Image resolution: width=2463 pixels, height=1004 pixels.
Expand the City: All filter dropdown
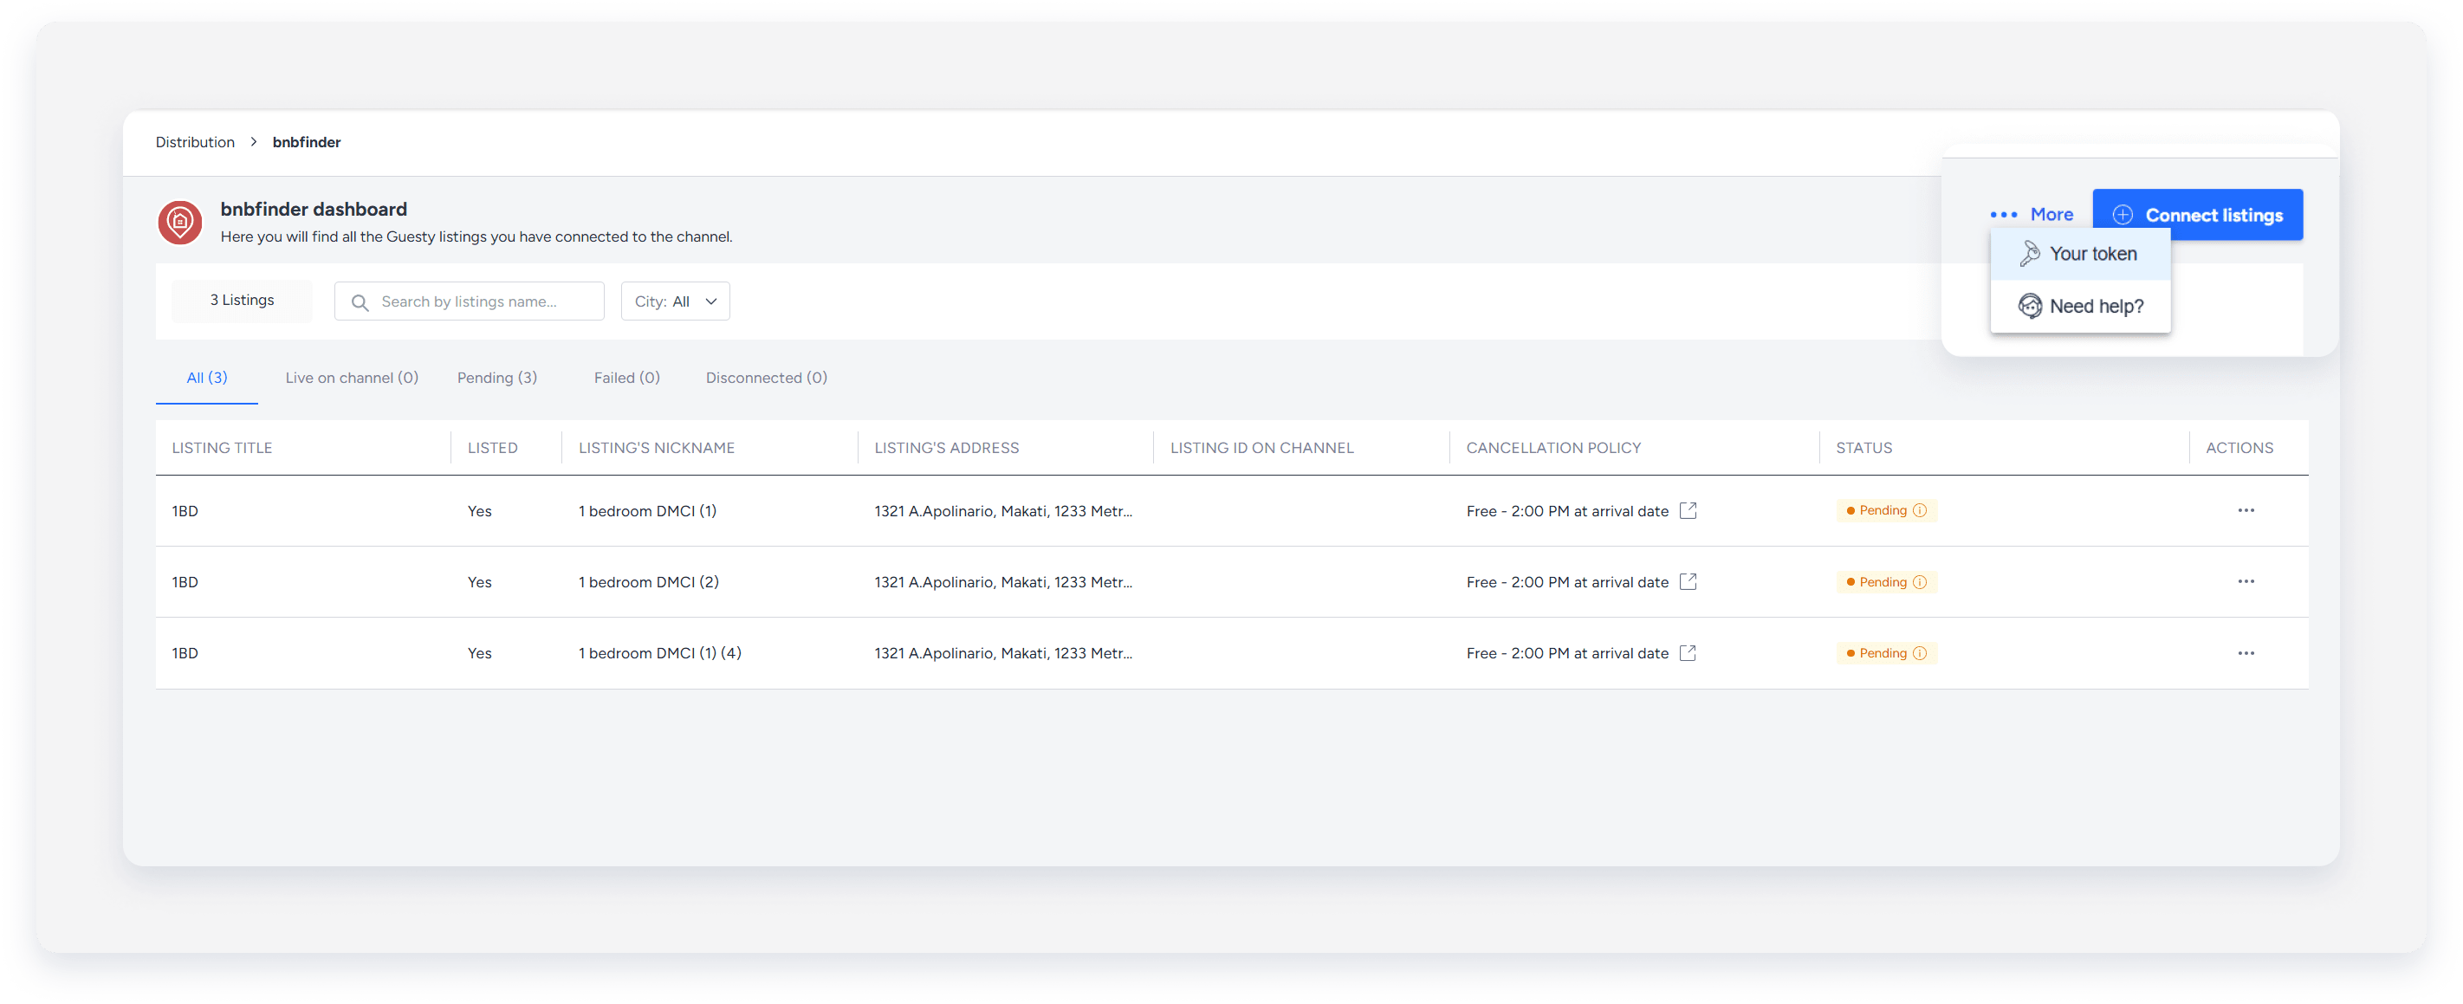point(675,301)
